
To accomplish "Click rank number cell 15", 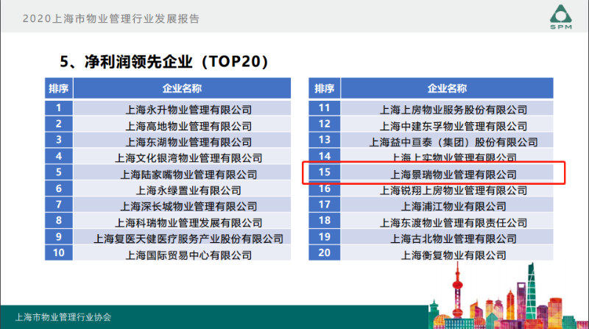I will tap(325, 172).
